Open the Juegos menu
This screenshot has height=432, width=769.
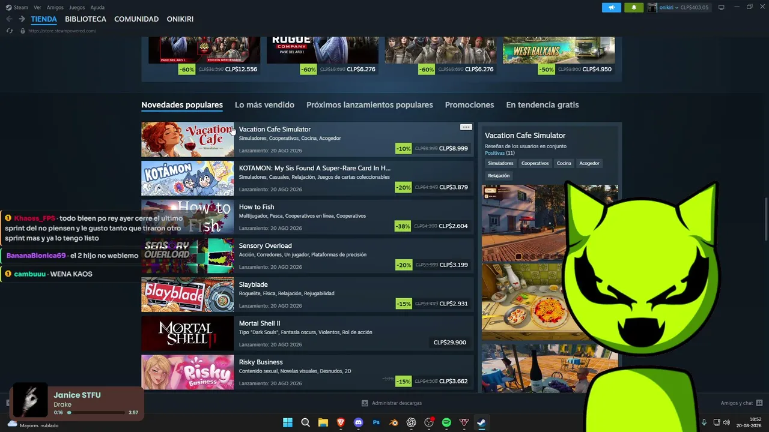pyautogui.click(x=77, y=7)
